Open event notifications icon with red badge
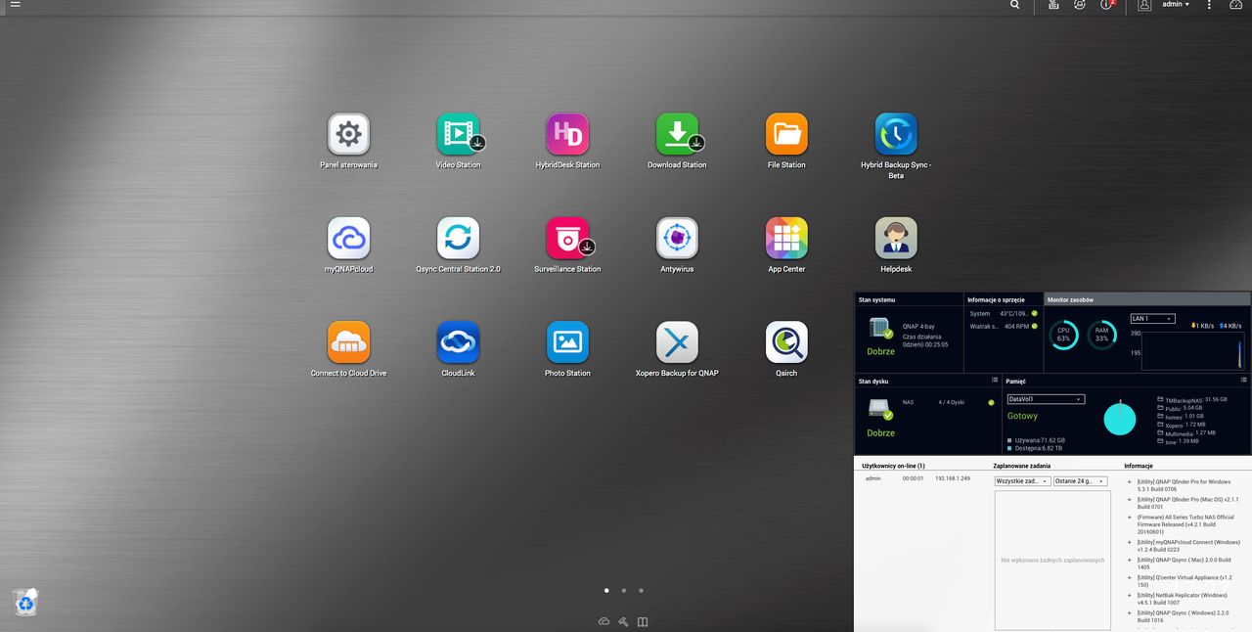The height and width of the screenshot is (632, 1252). tap(1107, 5)
